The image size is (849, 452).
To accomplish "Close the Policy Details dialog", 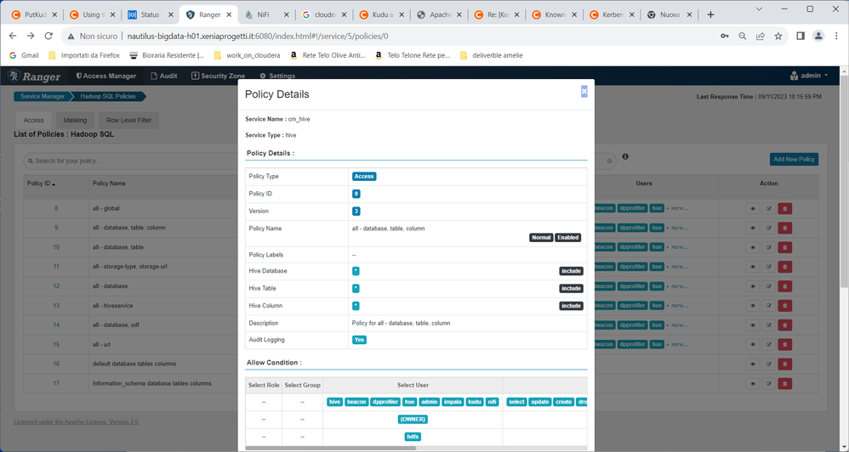I will tap(584, 92).
